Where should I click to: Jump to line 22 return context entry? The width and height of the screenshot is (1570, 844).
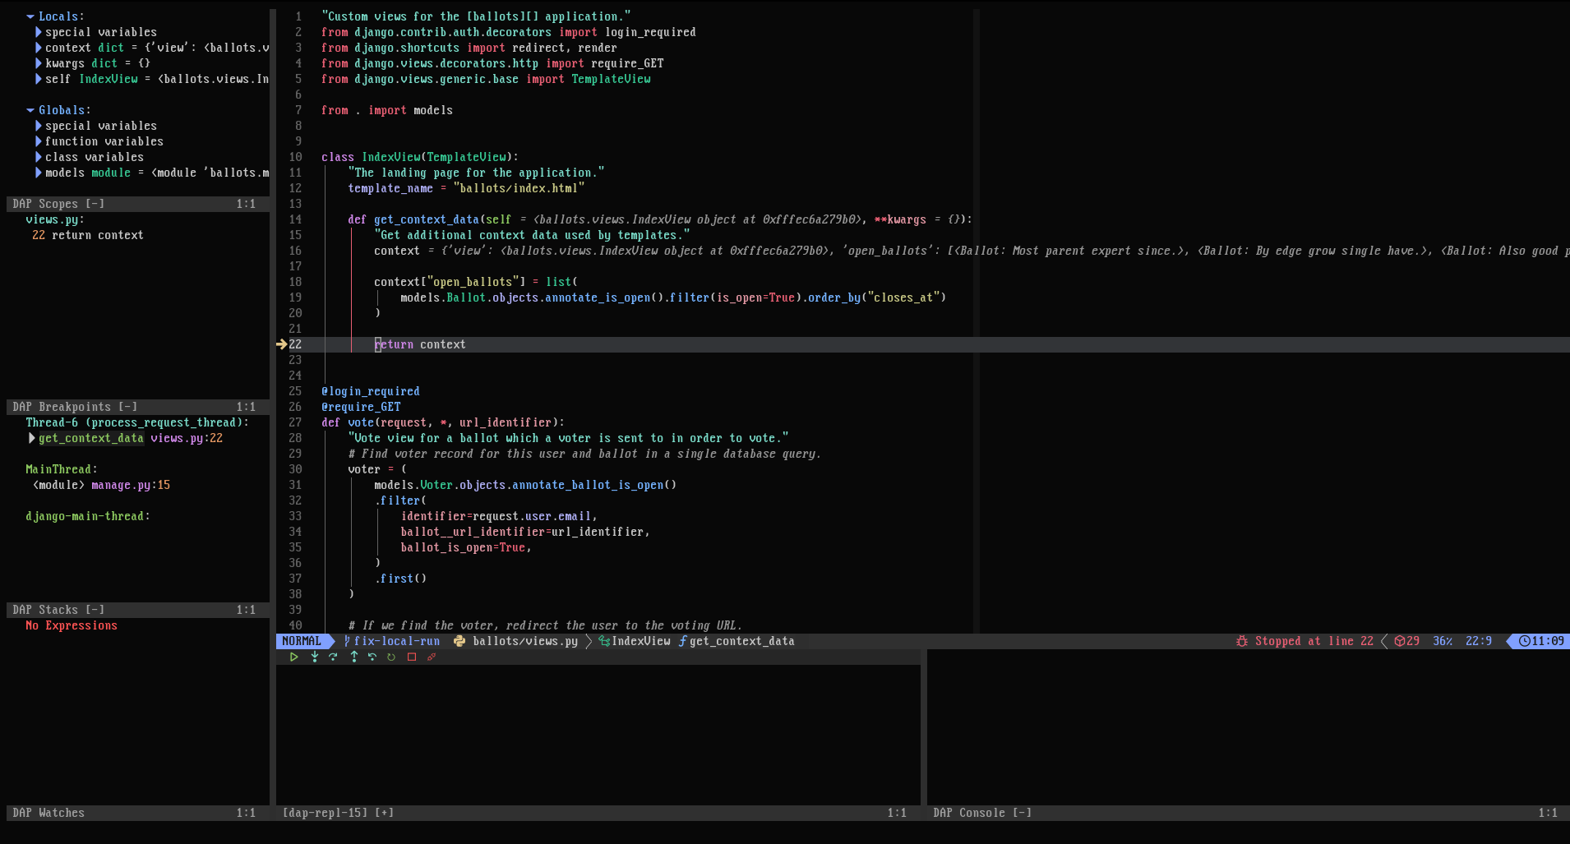point(87,235)
